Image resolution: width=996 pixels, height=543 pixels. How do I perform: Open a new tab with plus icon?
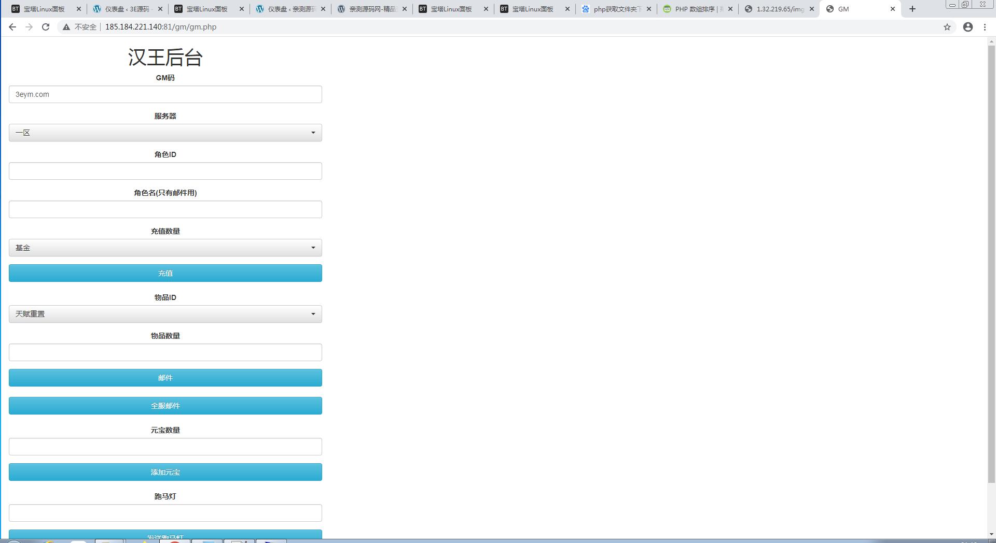(x=912, y=9)
